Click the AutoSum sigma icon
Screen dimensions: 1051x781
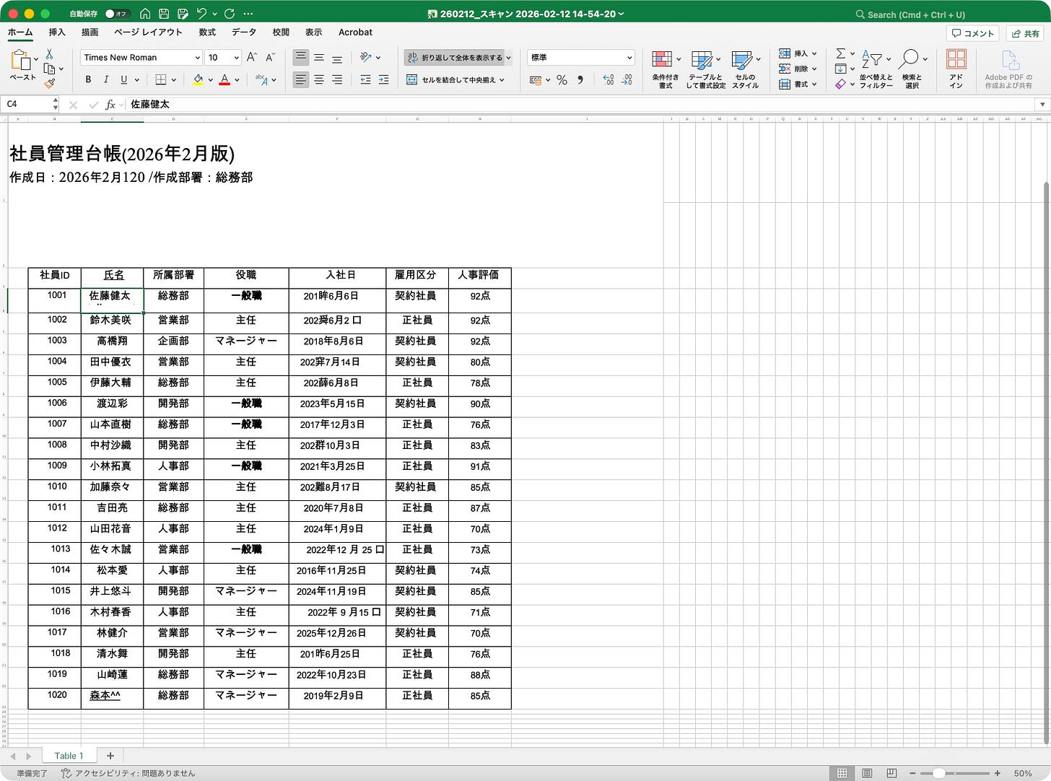click(x=840, y=52)
